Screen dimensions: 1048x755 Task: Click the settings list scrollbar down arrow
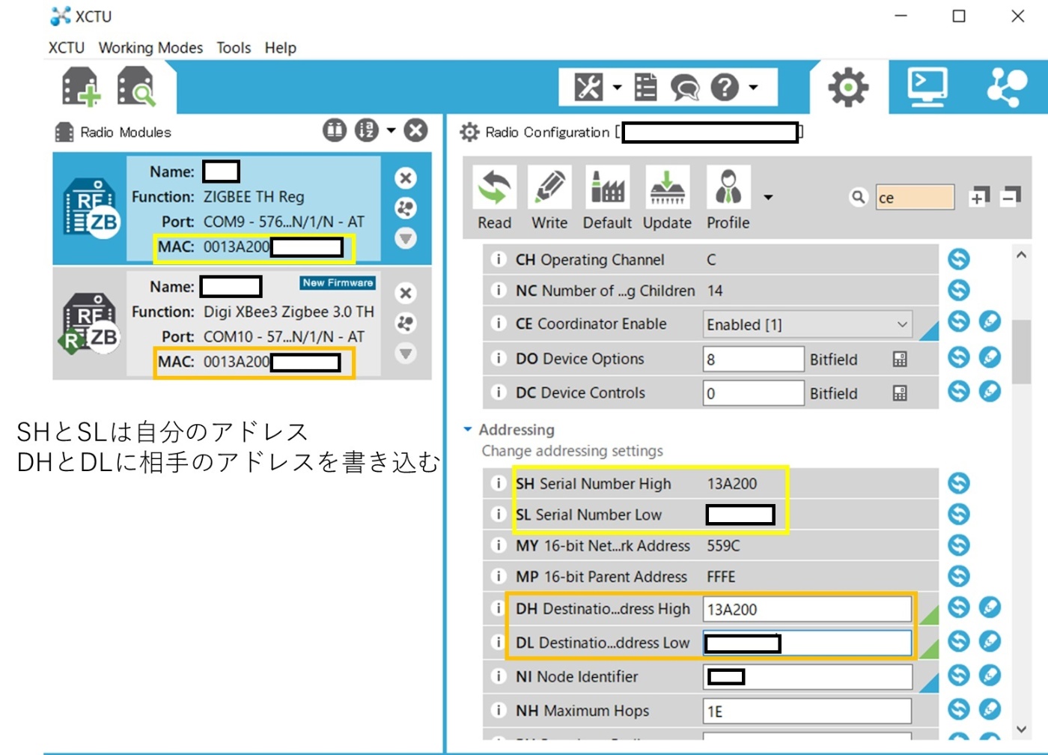[x=1021, y=729]
